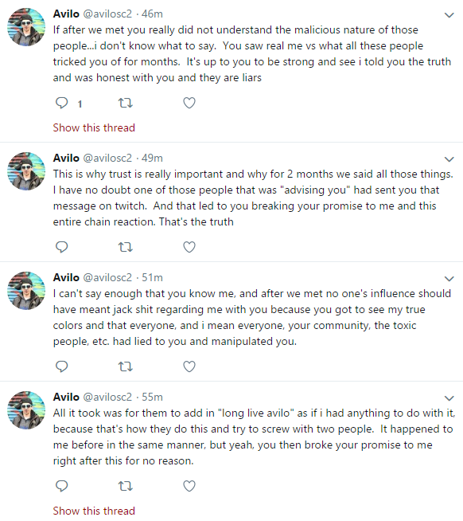Open the more-options chevron on 51m tweet
463x521 pixels.
(449, 279)
